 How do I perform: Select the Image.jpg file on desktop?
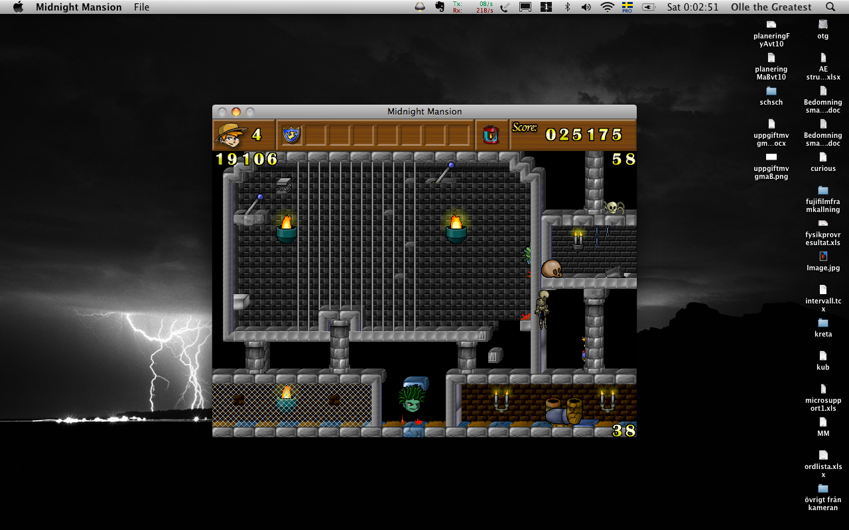(823, 261)
